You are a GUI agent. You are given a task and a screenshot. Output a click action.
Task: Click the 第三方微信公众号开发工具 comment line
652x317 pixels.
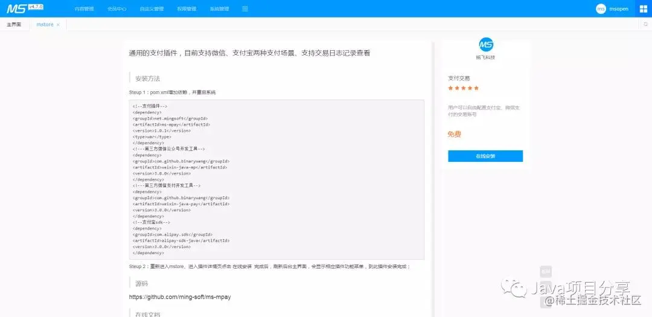(x=168, y=149)
